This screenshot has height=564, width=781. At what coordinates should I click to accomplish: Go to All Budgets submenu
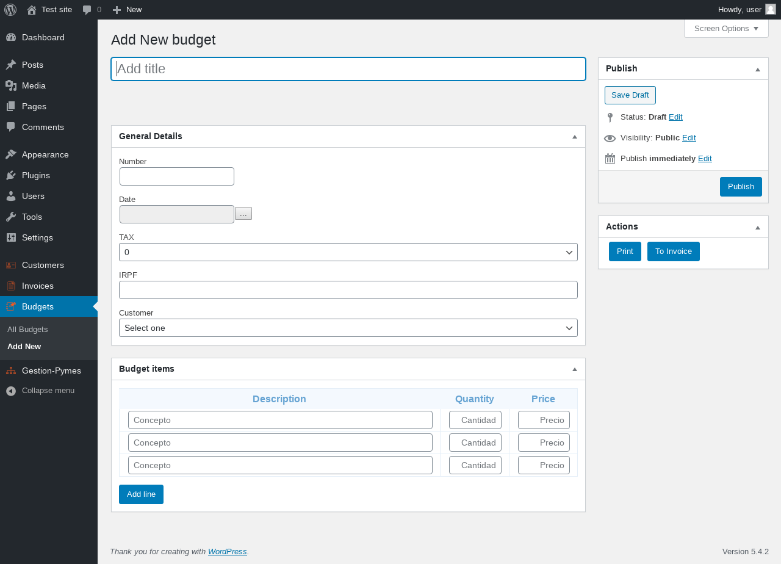[x=27, y=330]
